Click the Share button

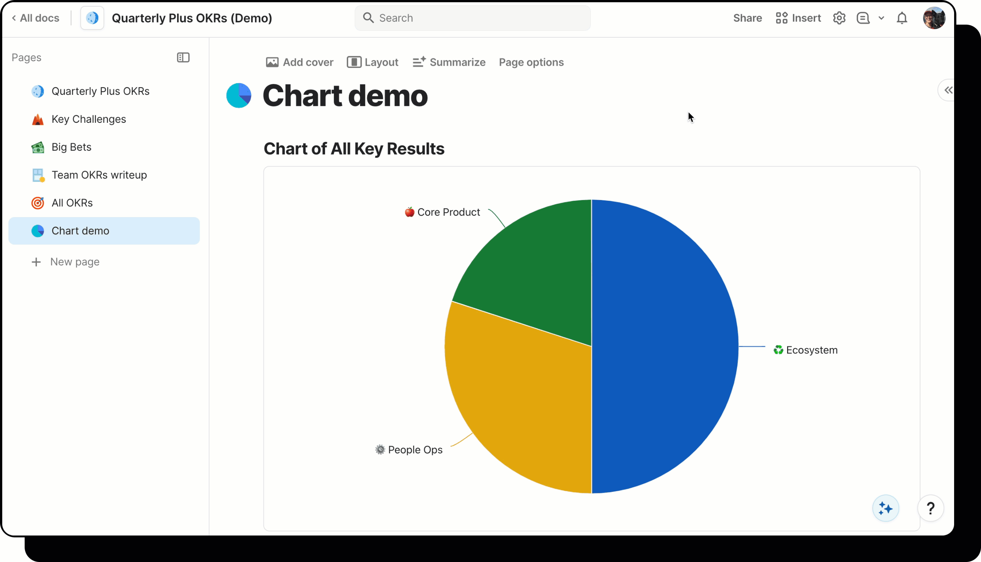coord(747,18)
